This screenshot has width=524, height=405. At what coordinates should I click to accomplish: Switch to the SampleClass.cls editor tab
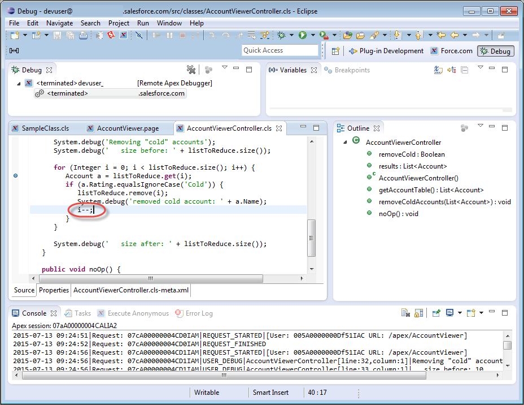coord(41,128)
